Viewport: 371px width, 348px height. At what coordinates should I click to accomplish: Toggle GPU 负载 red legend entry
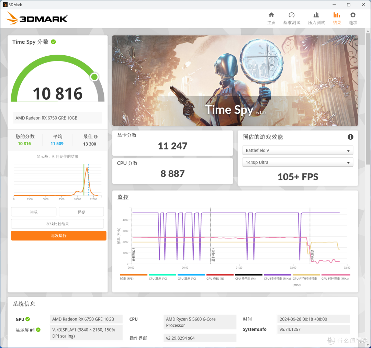[220, 277]
